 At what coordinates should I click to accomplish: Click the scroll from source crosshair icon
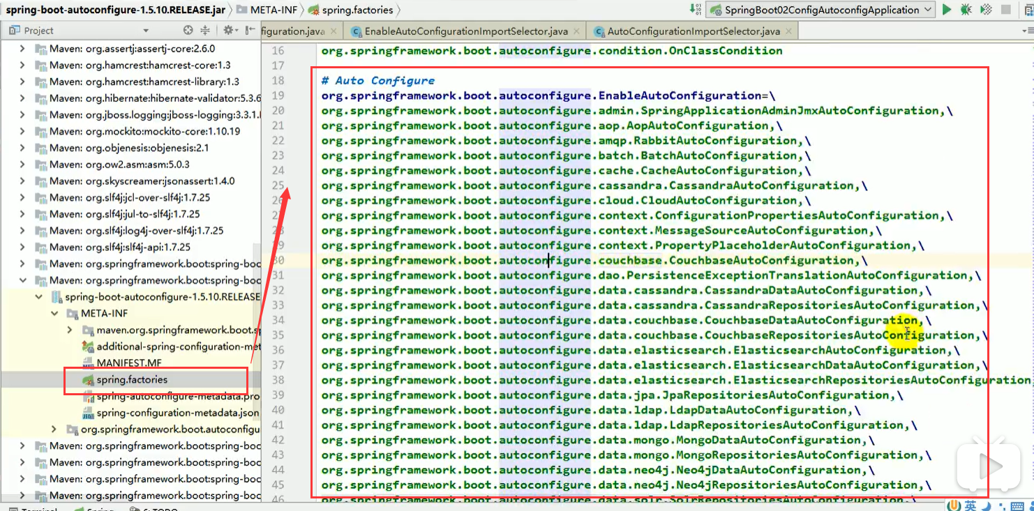188,31
